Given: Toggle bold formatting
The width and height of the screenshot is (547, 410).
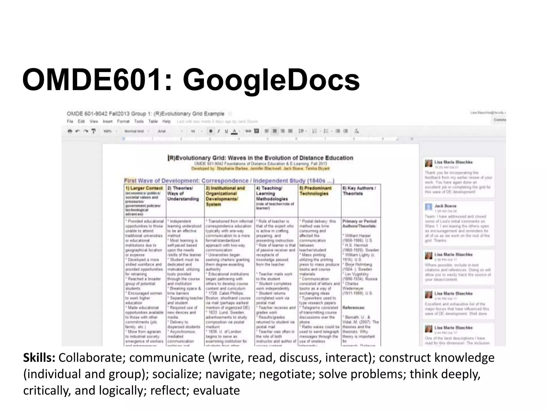Looking at the screenshot, I should click(x=211, y=131).
